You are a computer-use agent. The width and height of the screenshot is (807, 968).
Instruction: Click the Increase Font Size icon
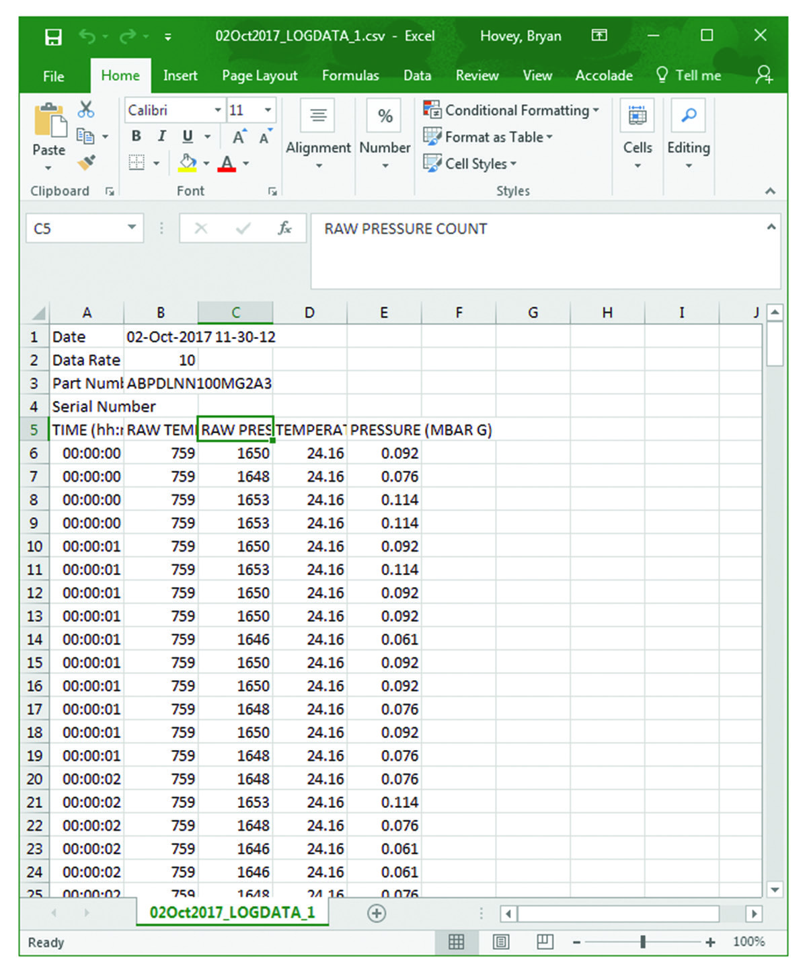click(x=239, y=137)
